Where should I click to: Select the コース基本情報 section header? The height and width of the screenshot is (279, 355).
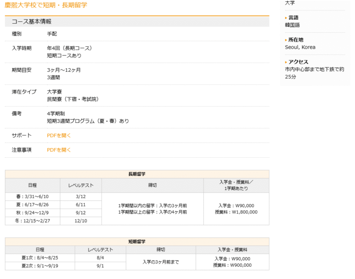137,21
